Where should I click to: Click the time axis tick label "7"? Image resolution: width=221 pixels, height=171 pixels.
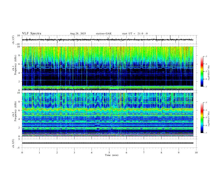(144, 153)
